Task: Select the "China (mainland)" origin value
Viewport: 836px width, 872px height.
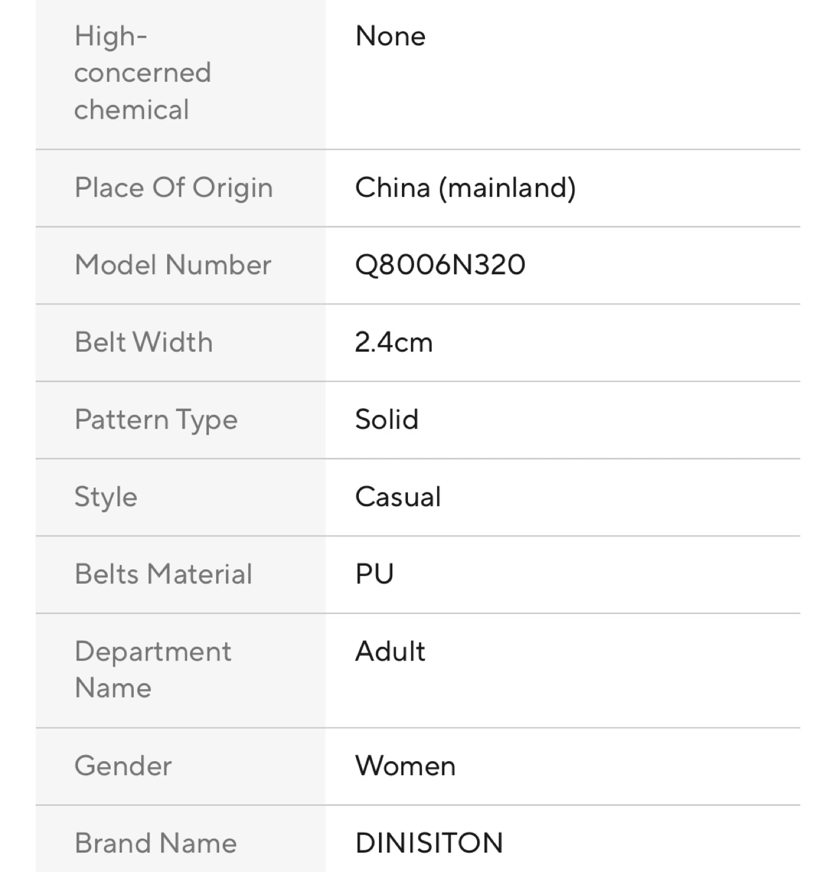Action: [465, 188]
